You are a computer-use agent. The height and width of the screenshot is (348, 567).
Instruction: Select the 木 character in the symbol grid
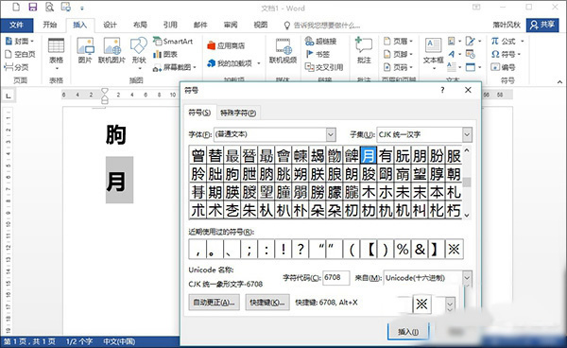369,192
